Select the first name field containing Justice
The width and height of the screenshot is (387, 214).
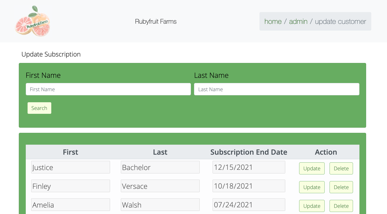70,167
